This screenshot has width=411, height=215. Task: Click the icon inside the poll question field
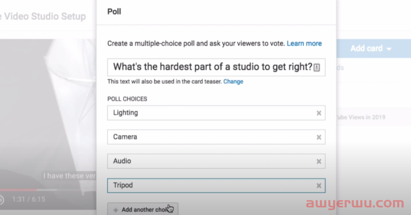click(317, 67)
